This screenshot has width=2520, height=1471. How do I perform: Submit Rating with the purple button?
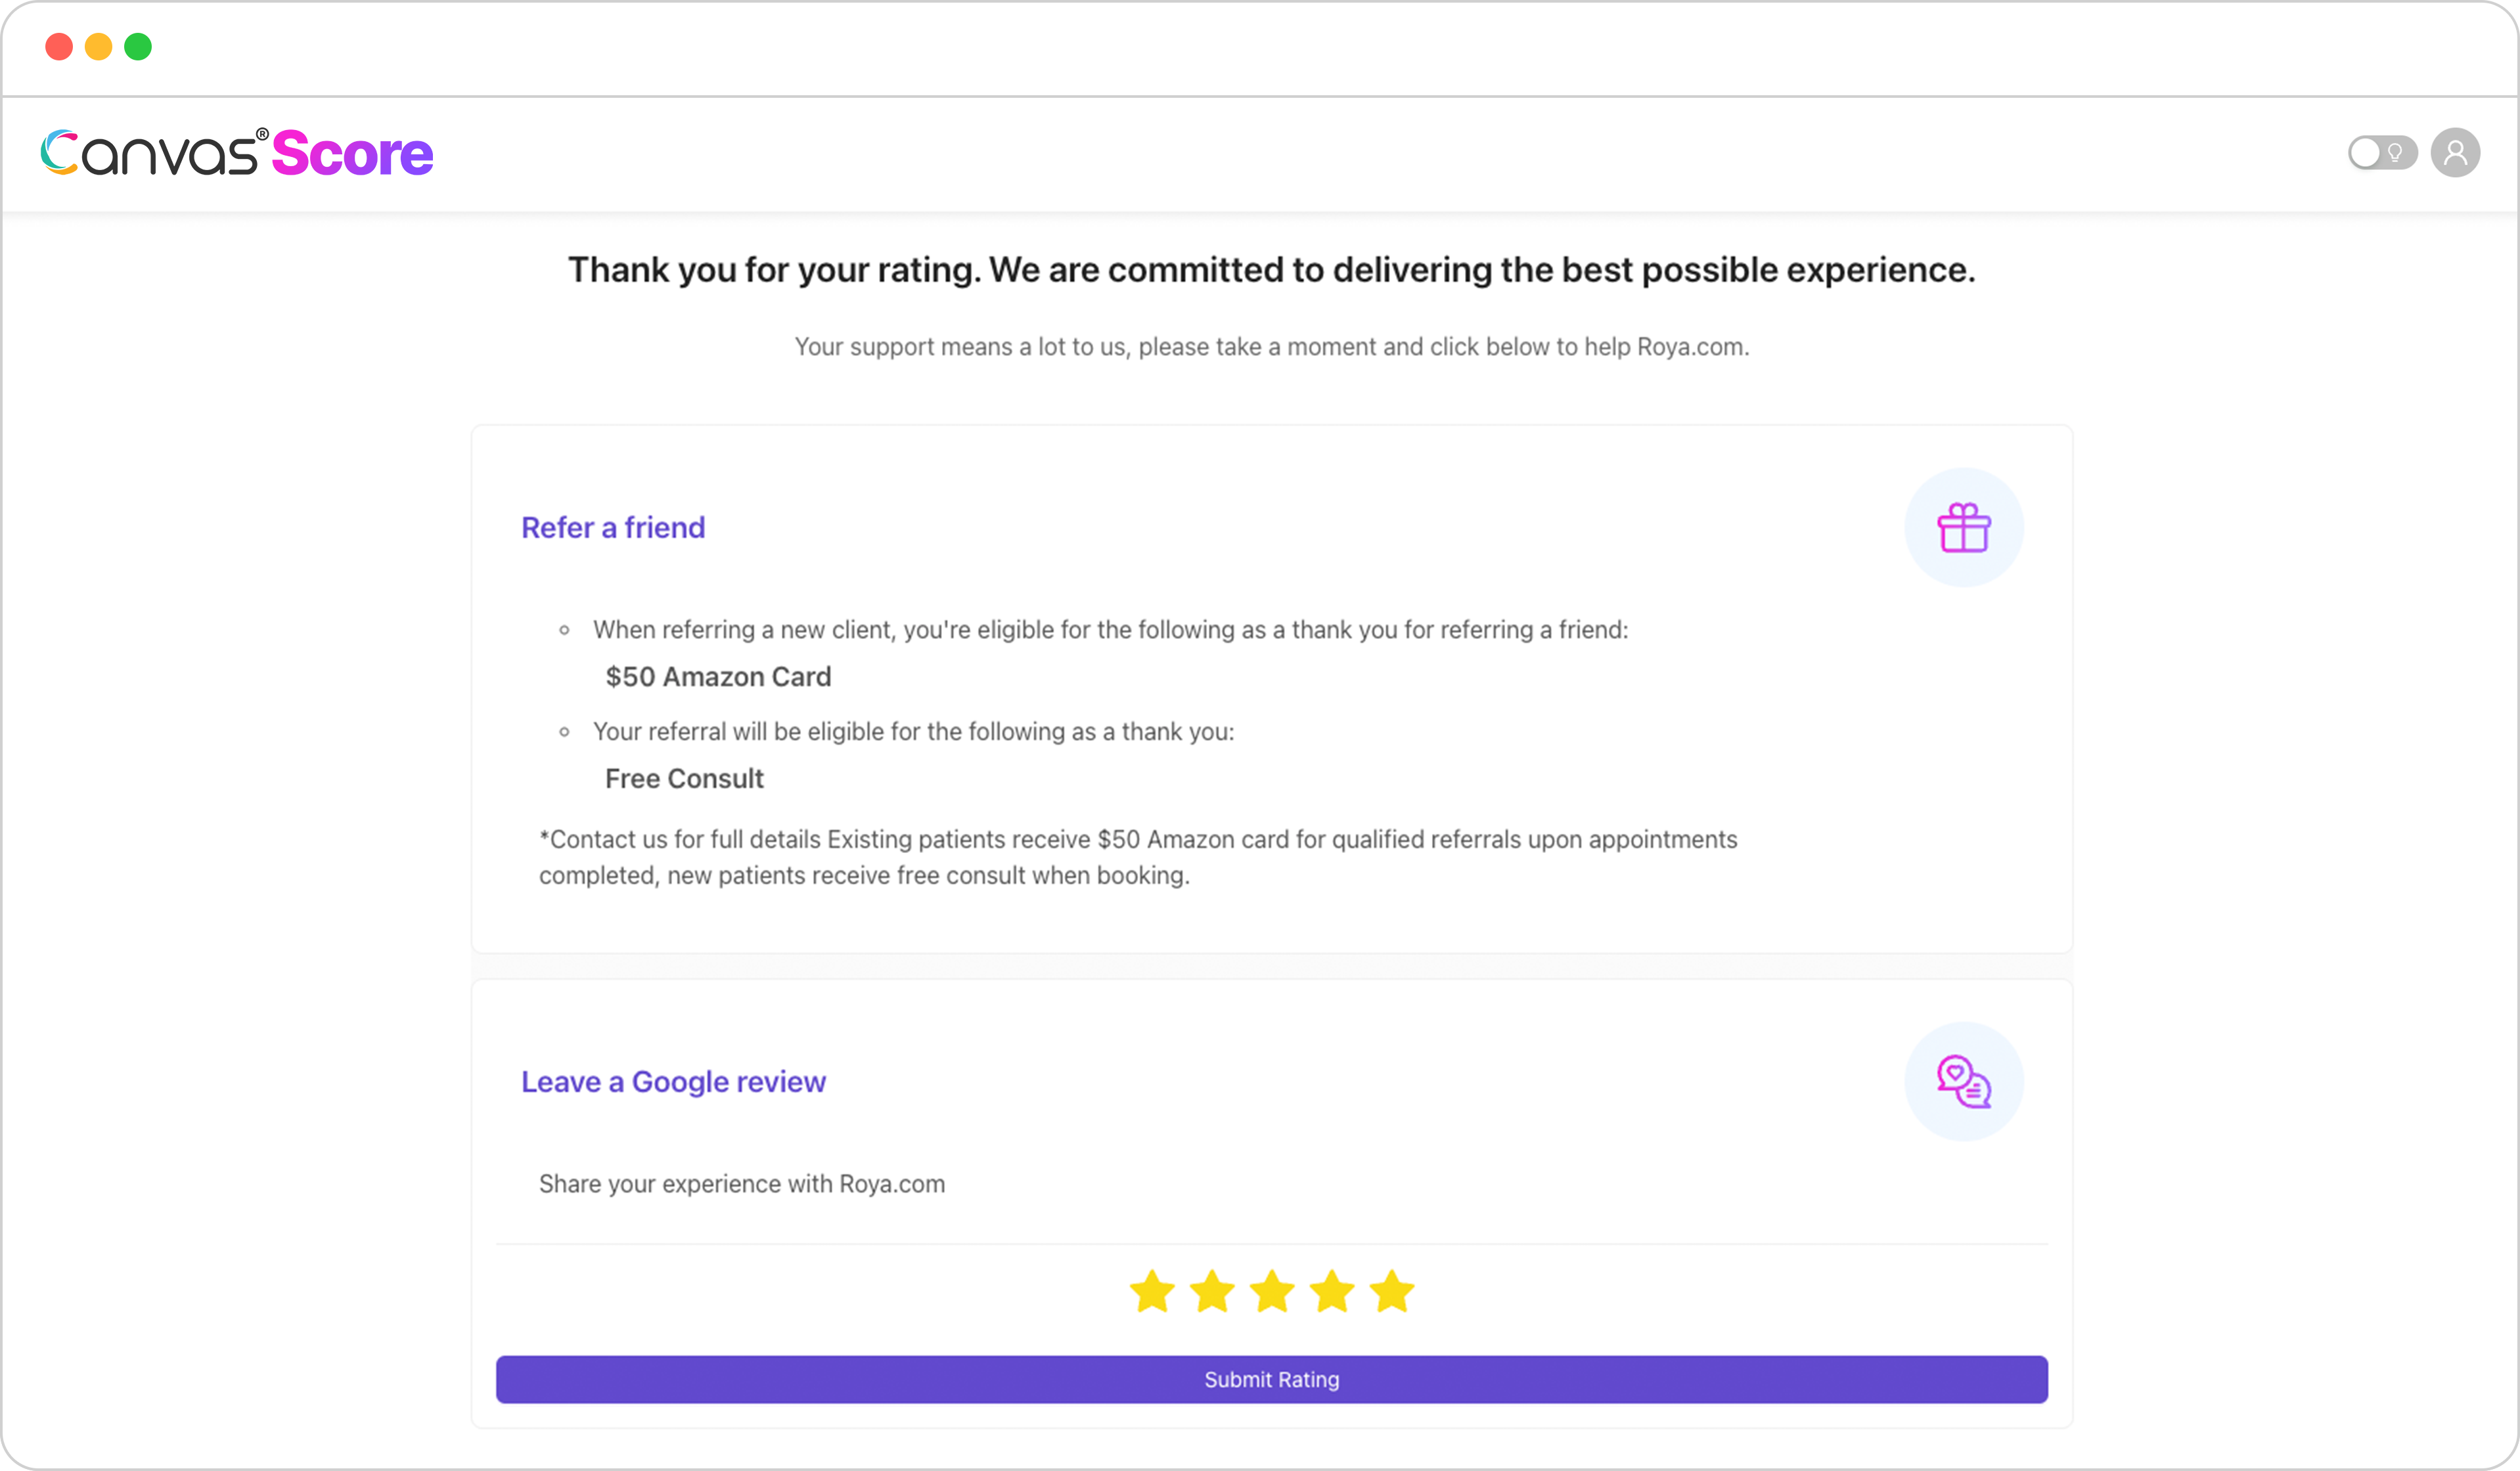coord(1272,1380)
